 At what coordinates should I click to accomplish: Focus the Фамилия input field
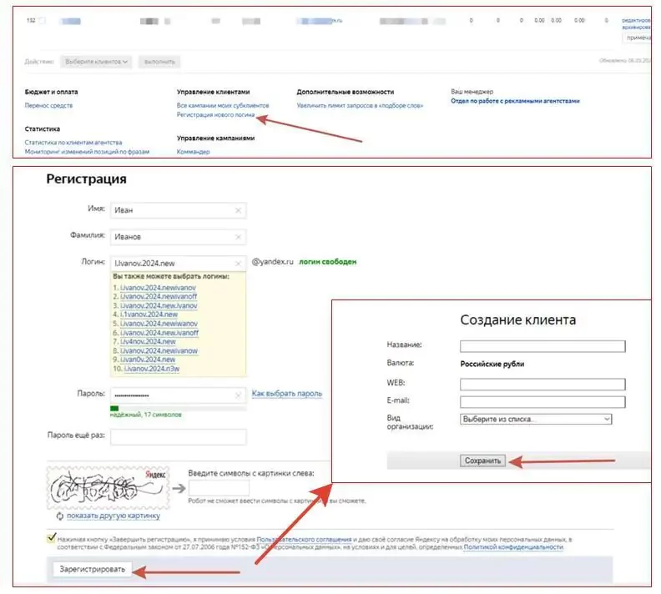tap(179, 237)
